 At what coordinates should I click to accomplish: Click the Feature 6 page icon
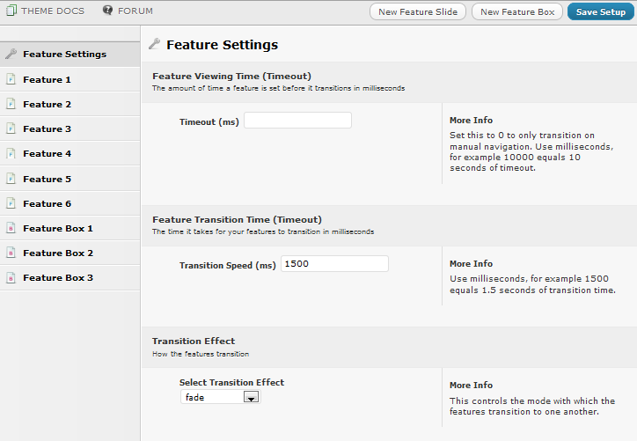click(11, 203)
